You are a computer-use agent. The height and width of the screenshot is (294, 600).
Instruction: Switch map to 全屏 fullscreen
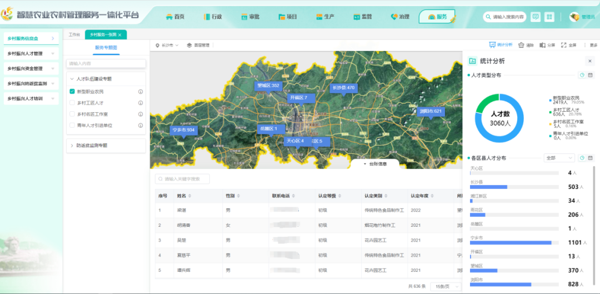click(568, 45)
